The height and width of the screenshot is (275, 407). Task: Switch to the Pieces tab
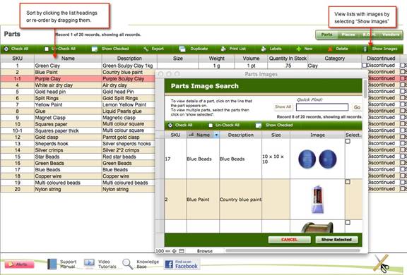click(x=348, y=35)
